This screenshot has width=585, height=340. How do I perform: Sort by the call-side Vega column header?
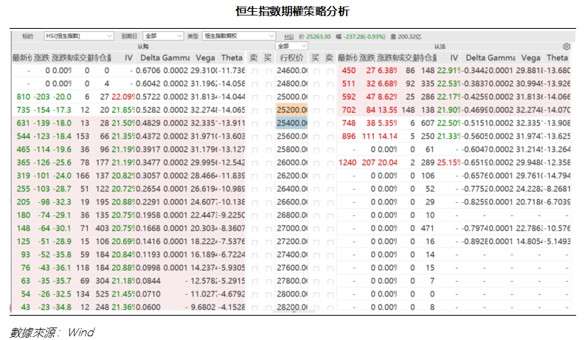pyautogui.click(x=205, y=58)
